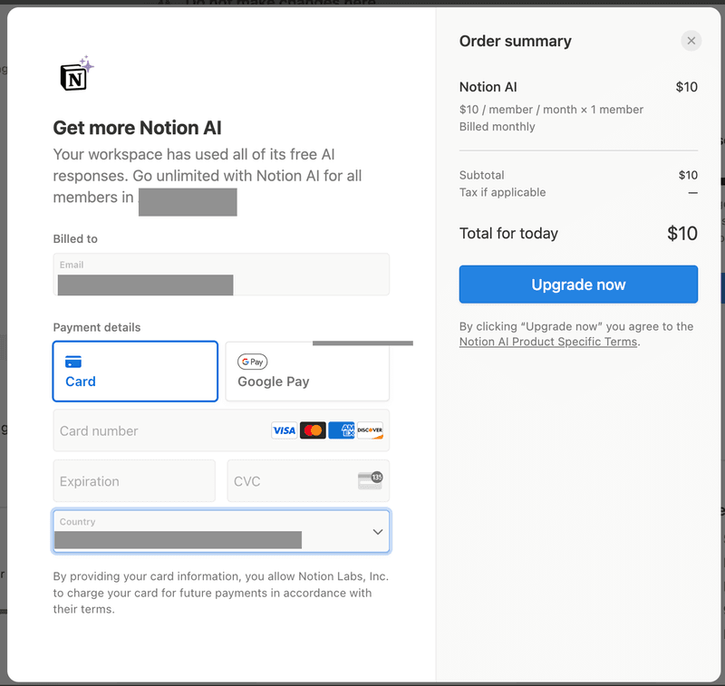Click the Expiration field

pos(134,480)
